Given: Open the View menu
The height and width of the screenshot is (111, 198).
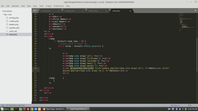Looking at the screenshot, I should coord(29,6).
